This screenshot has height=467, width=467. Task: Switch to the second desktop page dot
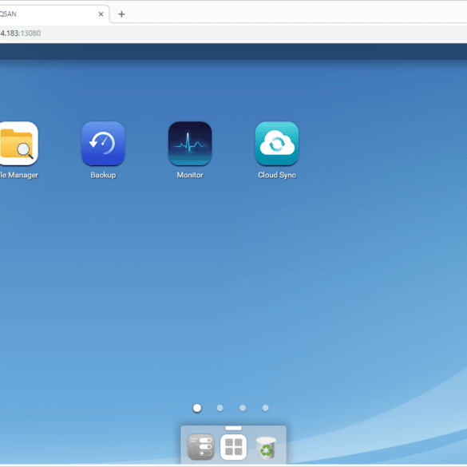click(x=220, y=408)
